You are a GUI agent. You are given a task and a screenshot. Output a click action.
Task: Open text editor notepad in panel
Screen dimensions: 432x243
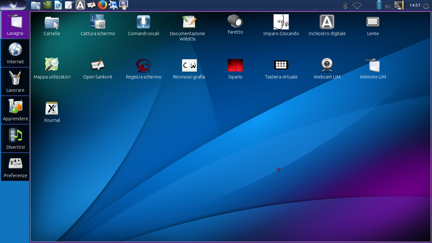click(69, 5)
